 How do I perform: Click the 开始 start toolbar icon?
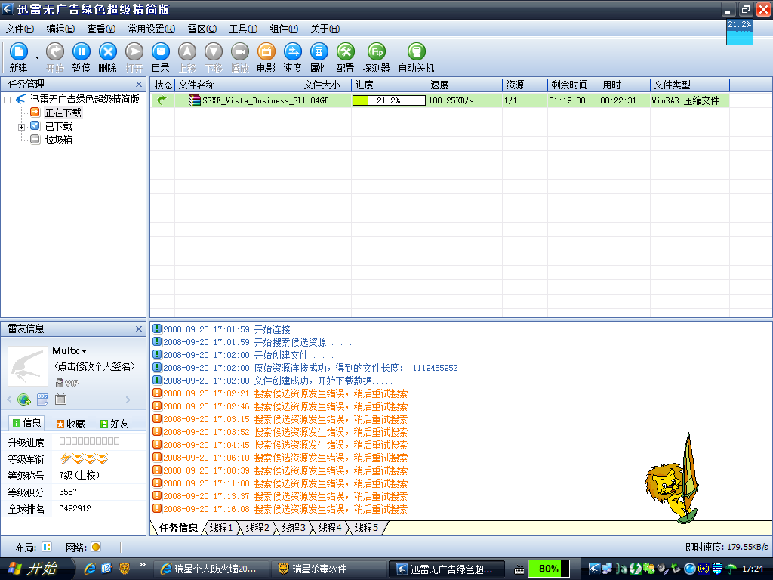54,51
